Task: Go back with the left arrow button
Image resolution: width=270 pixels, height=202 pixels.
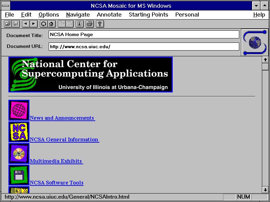Action: click(x=25, y=24)
